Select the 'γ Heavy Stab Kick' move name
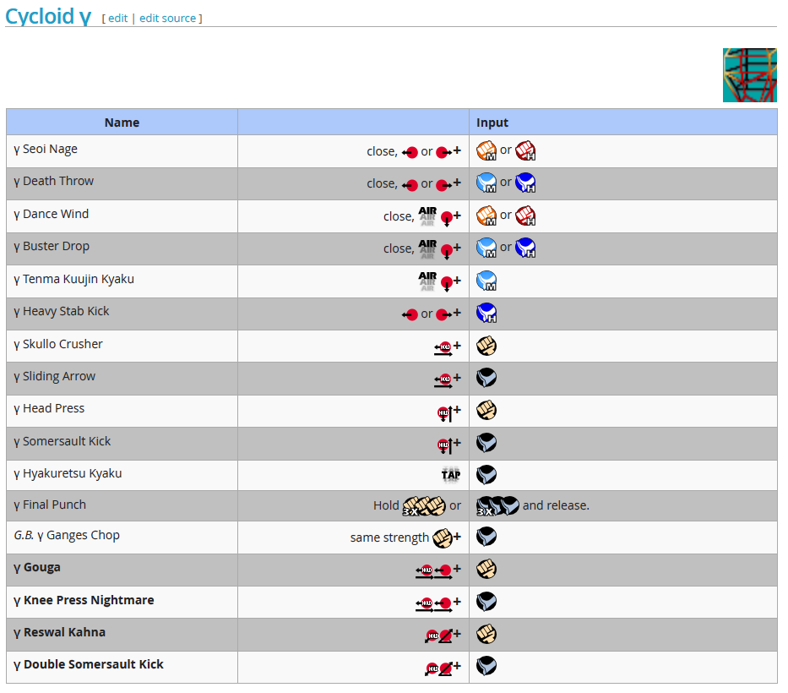This screenshot has width=788, height=693. pos(62,312)
